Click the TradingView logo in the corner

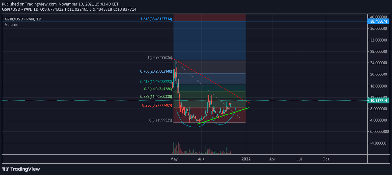pyautogui.click(x=21, y=169)
